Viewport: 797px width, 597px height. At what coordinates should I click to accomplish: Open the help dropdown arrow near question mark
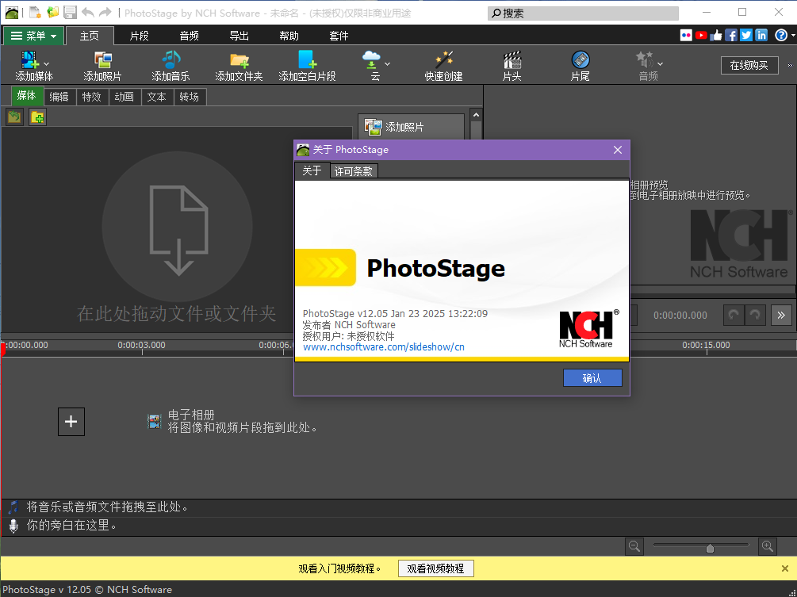point(792,35)
